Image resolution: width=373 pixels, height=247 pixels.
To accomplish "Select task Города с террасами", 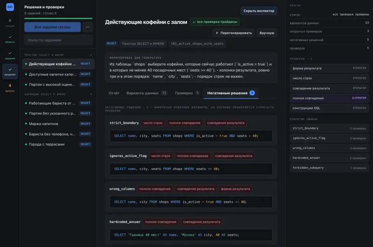I will click(x=58, y=144).
